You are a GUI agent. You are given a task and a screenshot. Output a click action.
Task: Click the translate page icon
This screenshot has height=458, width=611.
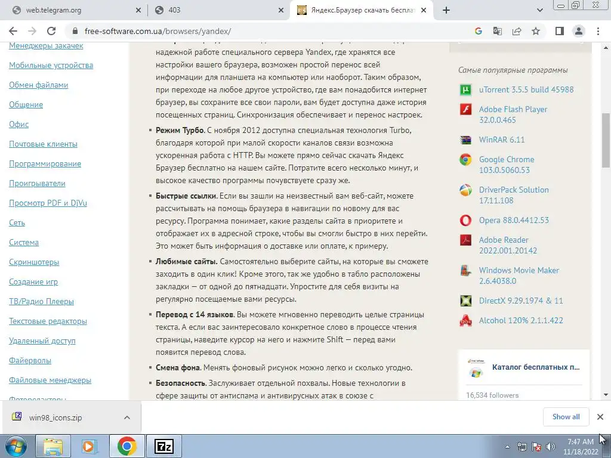pyautogui.click(x=498, y=31)
